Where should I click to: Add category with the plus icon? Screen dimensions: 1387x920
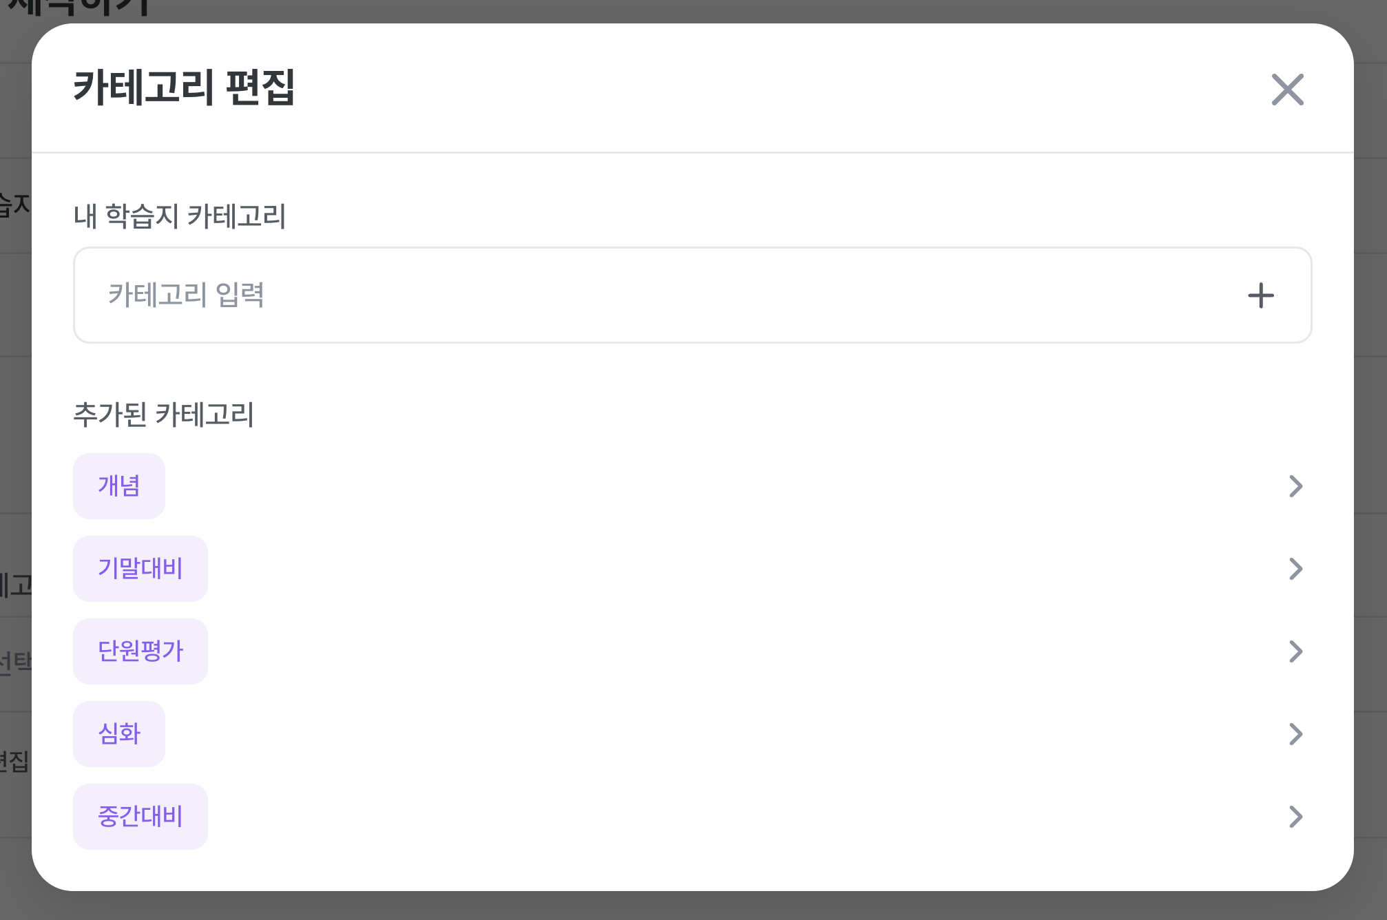1261,295
